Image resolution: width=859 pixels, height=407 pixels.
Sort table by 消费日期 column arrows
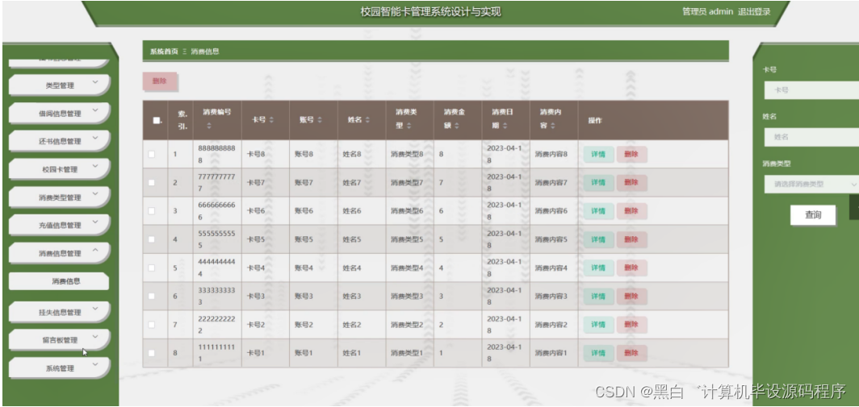tap(505, 126)
